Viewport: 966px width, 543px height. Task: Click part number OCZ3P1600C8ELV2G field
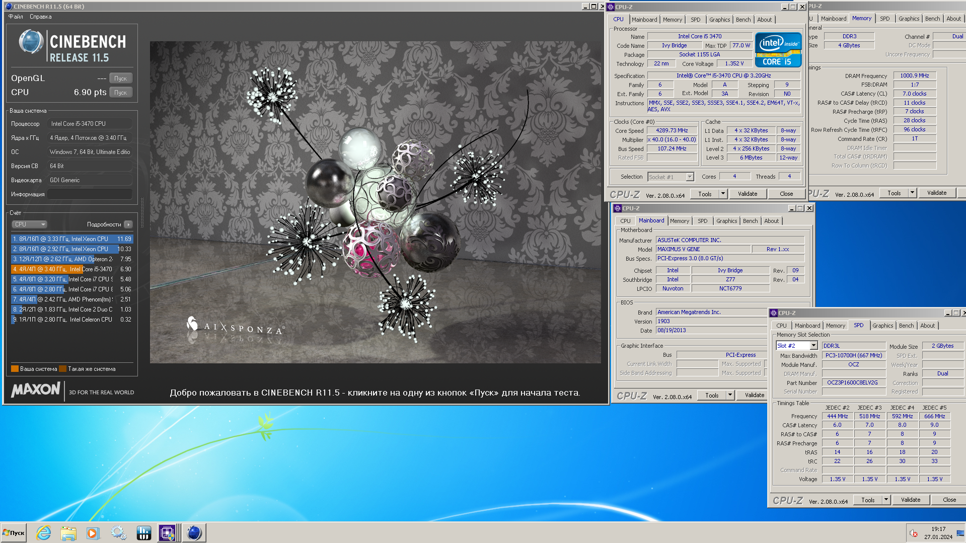(x=854, y=382)
